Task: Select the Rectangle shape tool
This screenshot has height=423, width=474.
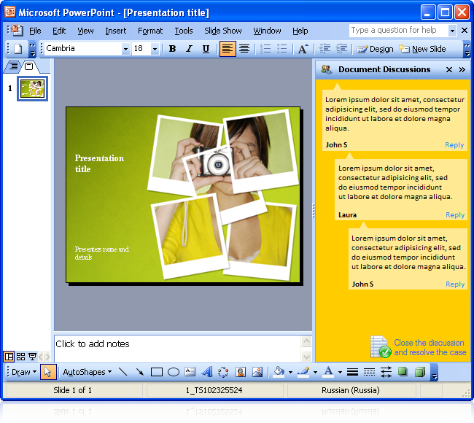Action: [x=156, y=372]
